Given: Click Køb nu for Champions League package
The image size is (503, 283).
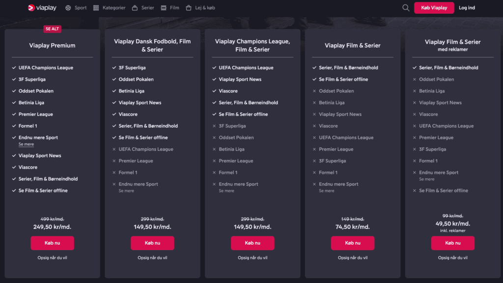Looking at the screenshot, I should pyautogui.click(x=252, y=243).
